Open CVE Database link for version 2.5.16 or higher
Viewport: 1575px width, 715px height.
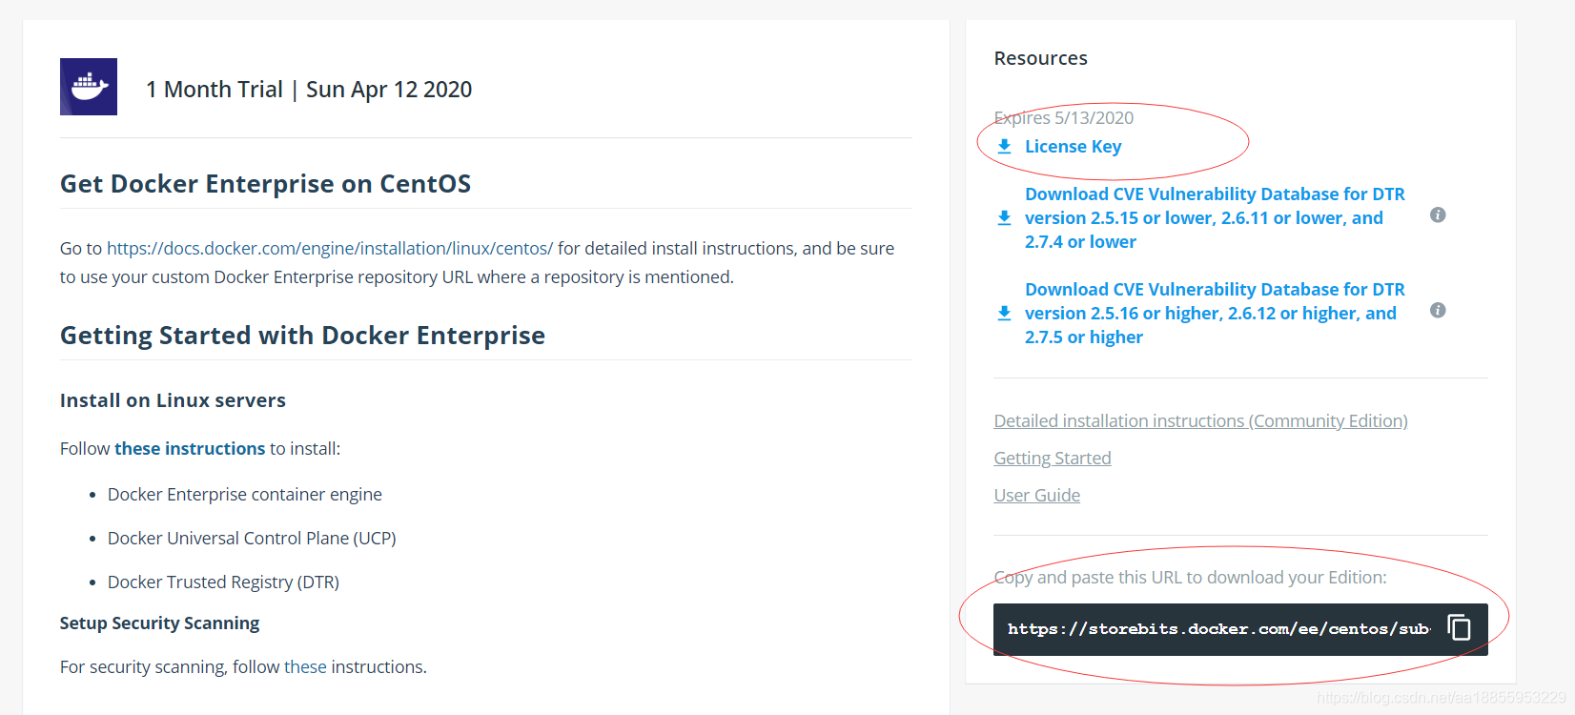[1215, 314]
